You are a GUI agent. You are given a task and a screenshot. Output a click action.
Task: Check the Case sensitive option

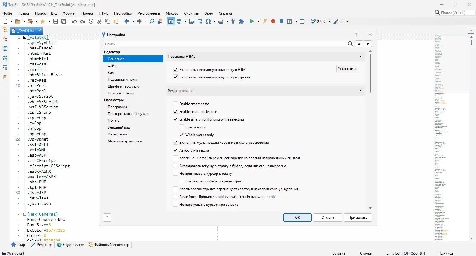point(181,127)
